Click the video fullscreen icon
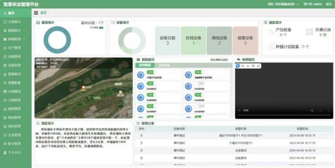The width and height of the screenshot is (335, 168). coord(320,110)
